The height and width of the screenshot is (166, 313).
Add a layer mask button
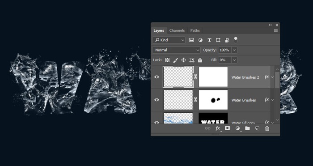pos(227,128)
